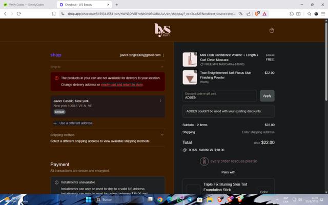
Task: Click empty cart and return to store link
Action: click(122, 85)
